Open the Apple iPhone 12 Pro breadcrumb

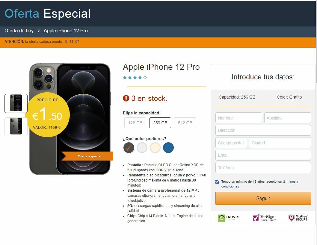tap(66, 31)
